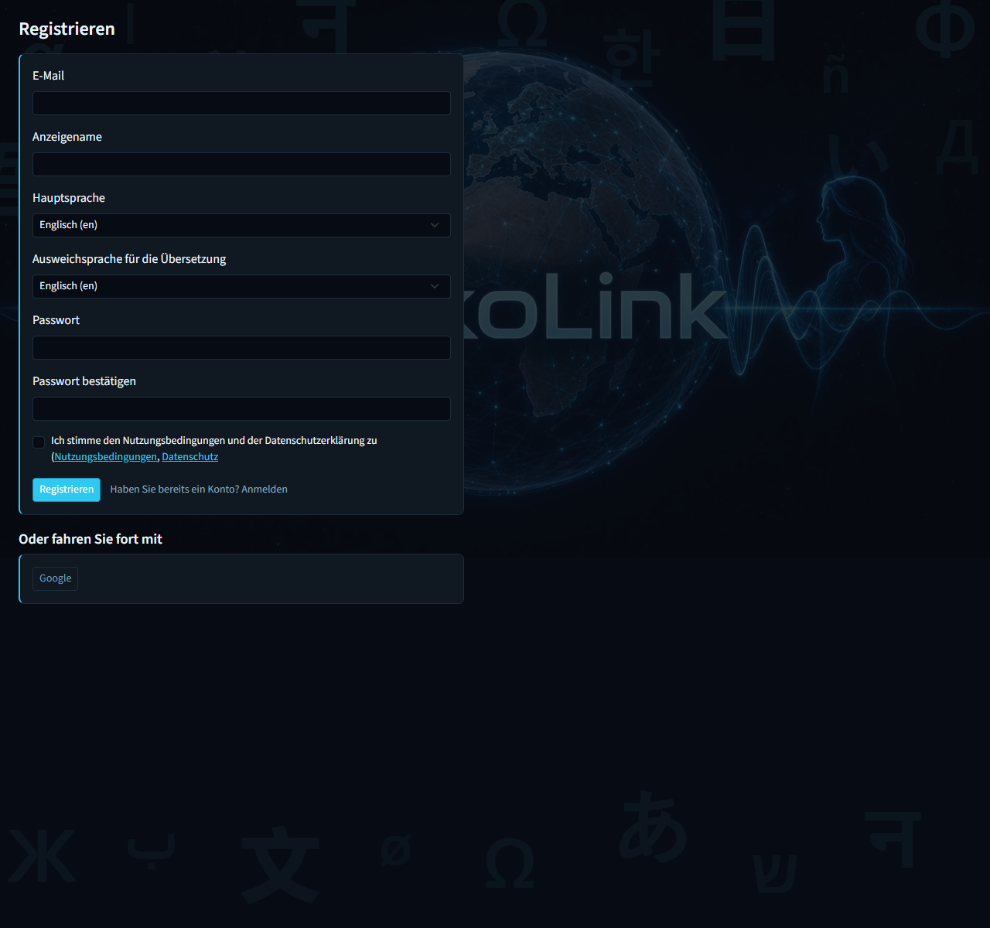The image size is (990, 928).
Task: Click the Registrieren button
Action: [67, 490]
